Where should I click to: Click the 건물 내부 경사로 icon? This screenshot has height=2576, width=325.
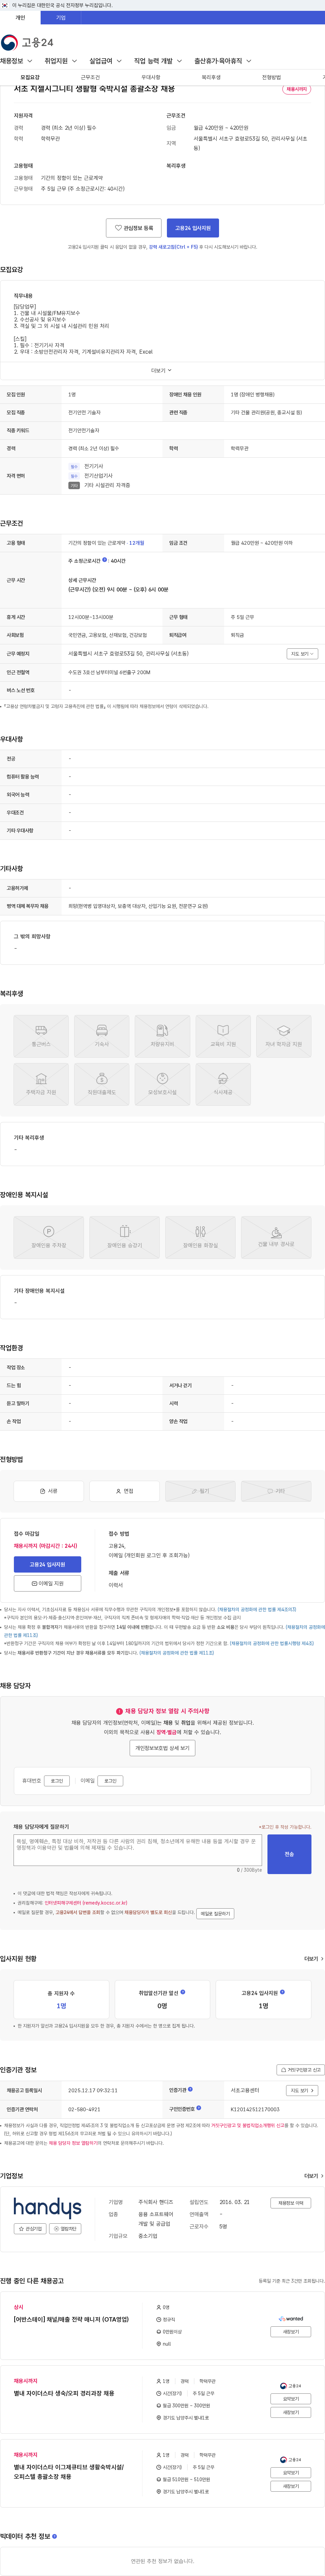click(276, 1237)
